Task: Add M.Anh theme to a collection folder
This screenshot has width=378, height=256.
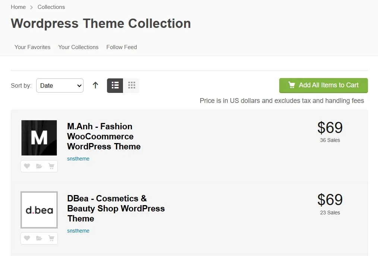Action: pos(39,166)
